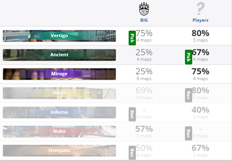The image size is (232, 161).
Task: Click the BIG team paw logo
Action: pyautogui.click(x=144, y=9)
